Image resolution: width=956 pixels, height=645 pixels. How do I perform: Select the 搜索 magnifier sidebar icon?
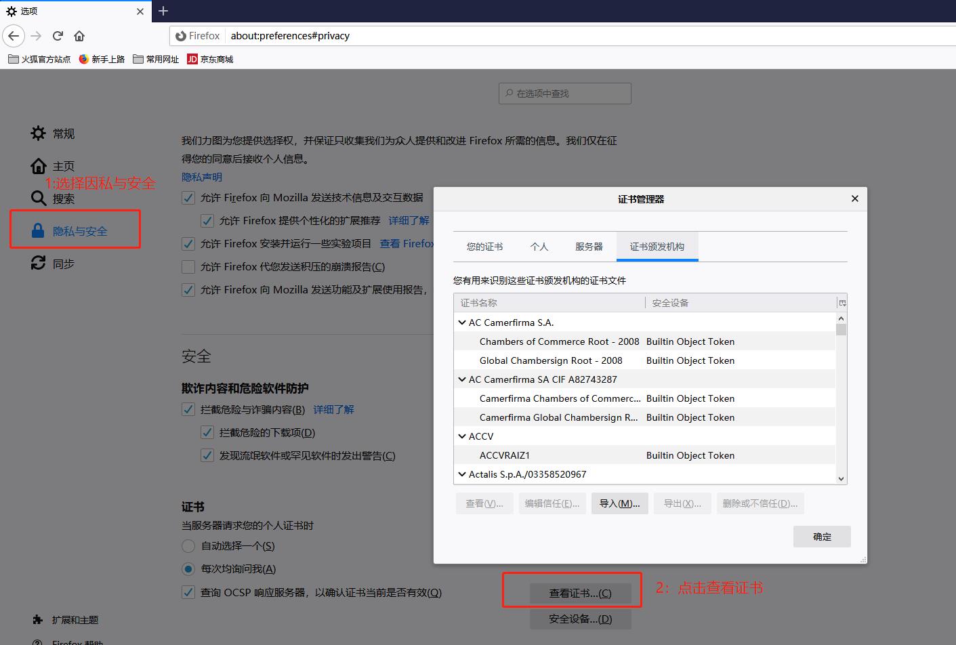pos(39,198)
